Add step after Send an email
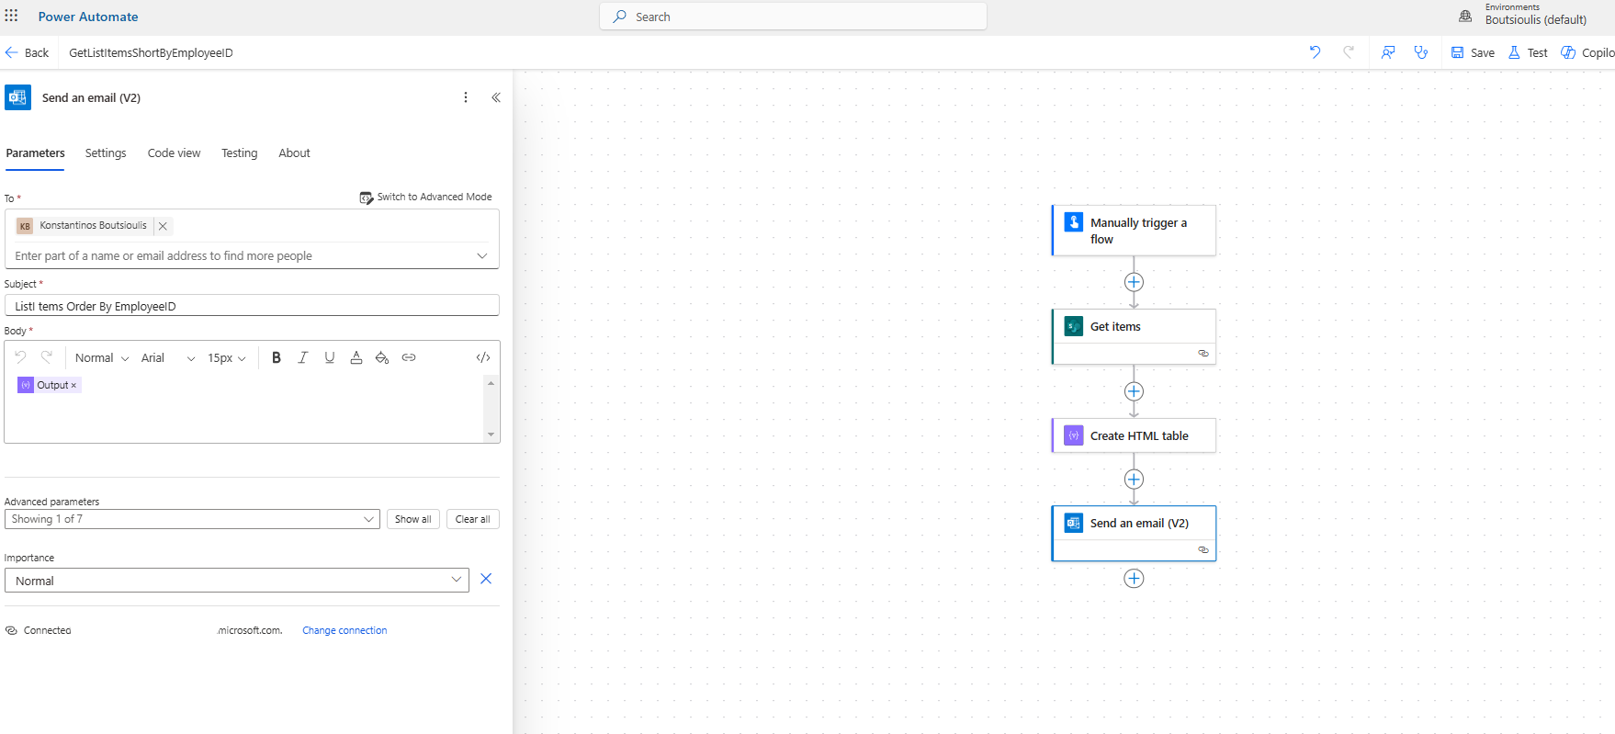The image size is (1615, 734). tap(1134, 579)
